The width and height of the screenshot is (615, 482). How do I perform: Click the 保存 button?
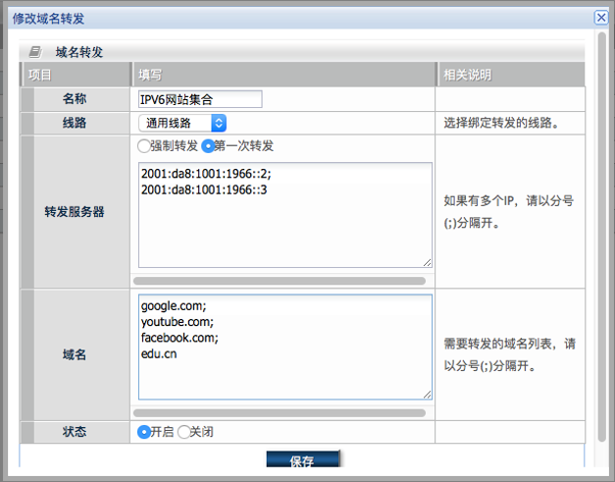302,459
